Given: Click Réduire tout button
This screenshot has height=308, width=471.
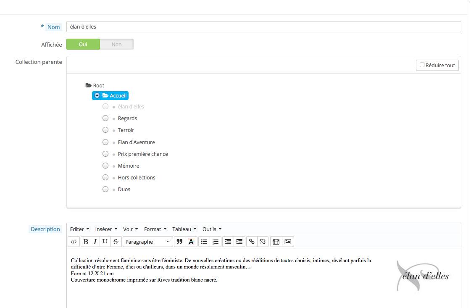Looking at the screenshot, I should click(x=437, y=65).
